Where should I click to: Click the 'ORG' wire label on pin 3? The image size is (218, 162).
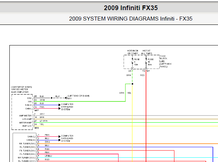click(47, 142)
